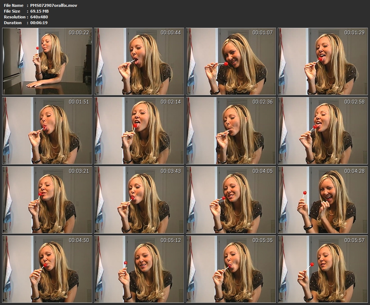
Task: Click the thumbnail timestamped 00:00:22
Action: pos(47,61)
